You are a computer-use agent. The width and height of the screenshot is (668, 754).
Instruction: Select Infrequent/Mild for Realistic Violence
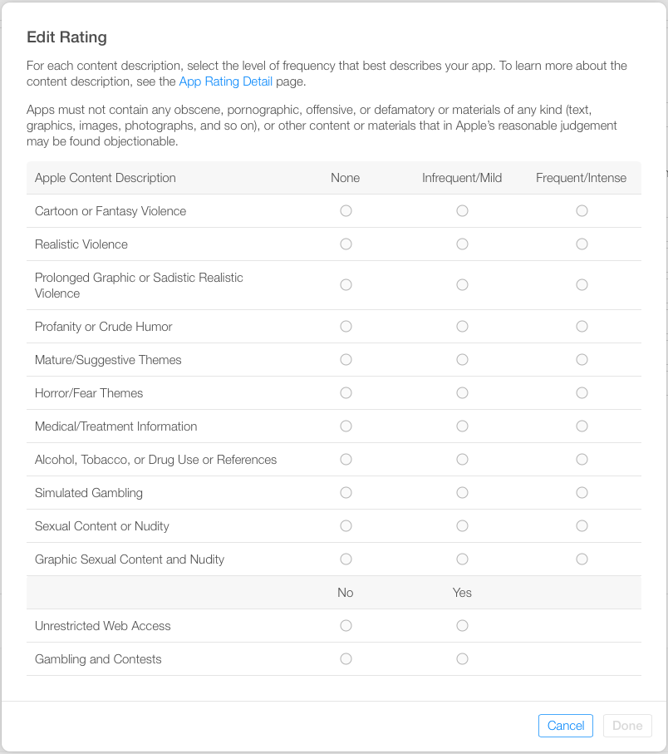tap(462, 244)
